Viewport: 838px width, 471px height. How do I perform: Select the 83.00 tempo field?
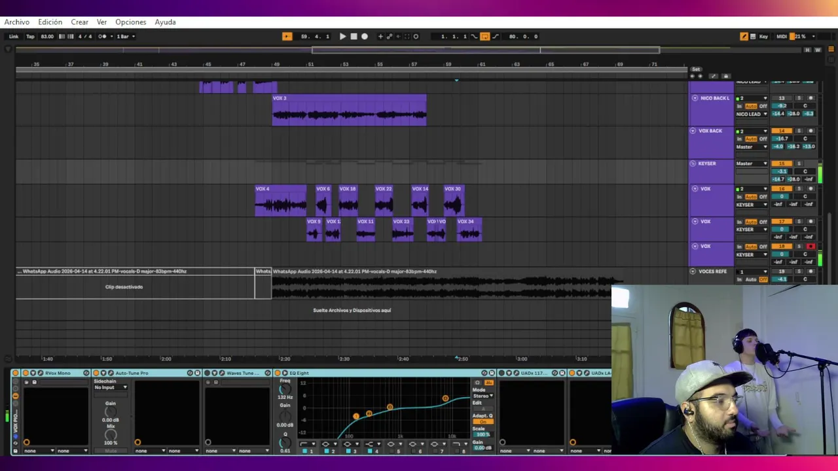[47, 37]
